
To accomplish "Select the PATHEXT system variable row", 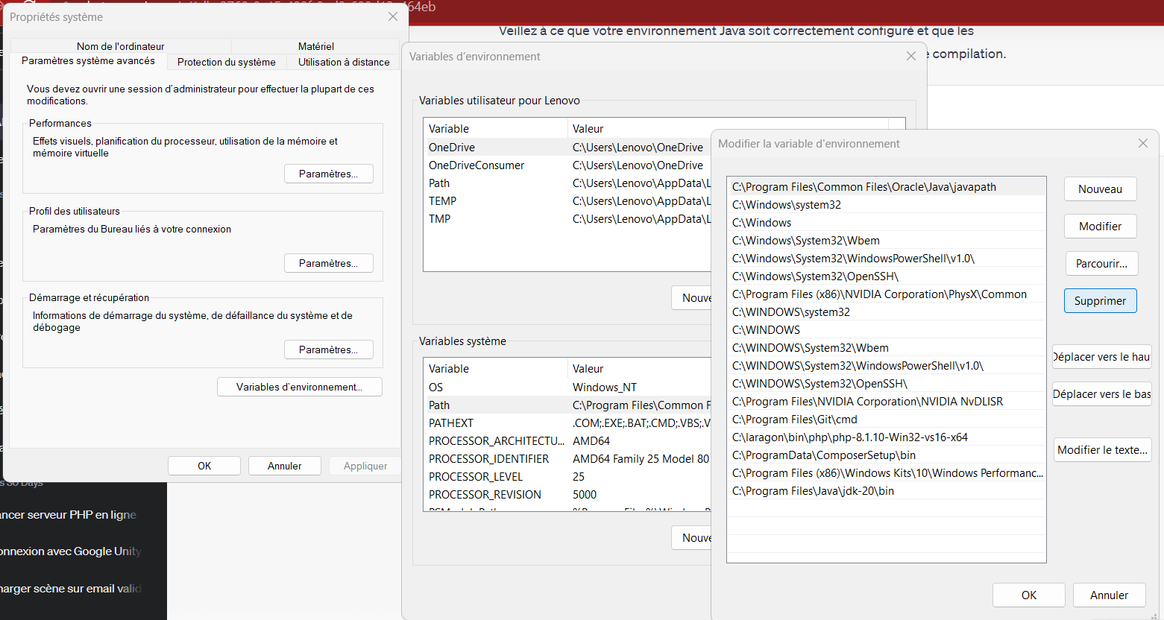I will (450, 423).
